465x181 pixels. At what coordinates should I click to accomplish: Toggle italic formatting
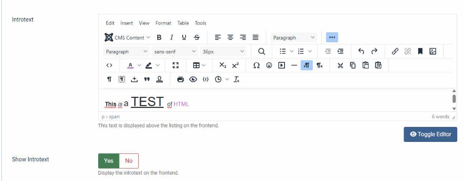171,37
